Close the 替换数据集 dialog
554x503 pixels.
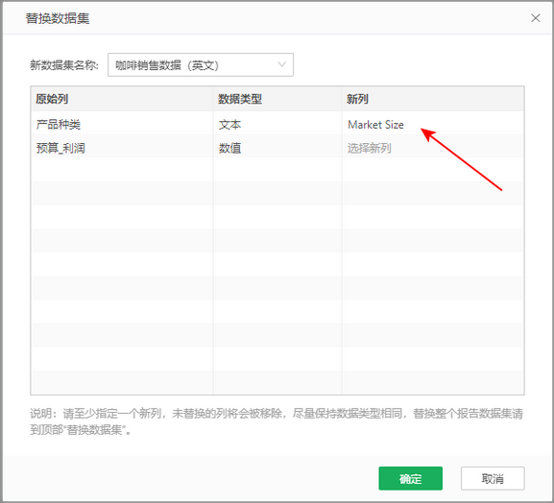click(535, 18)
